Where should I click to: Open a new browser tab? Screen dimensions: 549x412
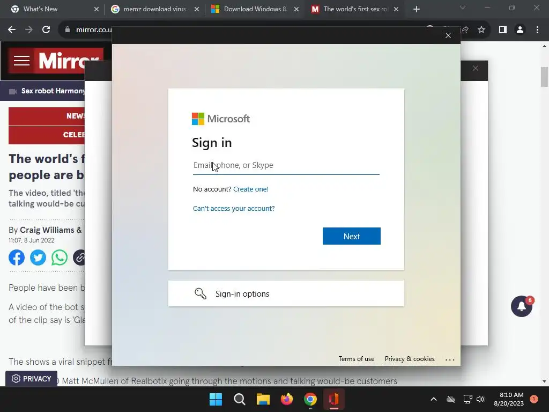[x=416, y=9]
